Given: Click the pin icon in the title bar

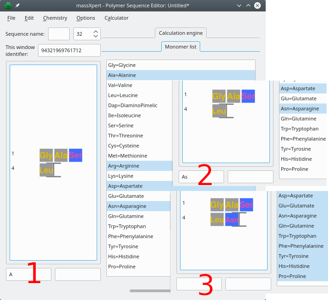Looking at the screenshot, I should click(x=17, y=5).
